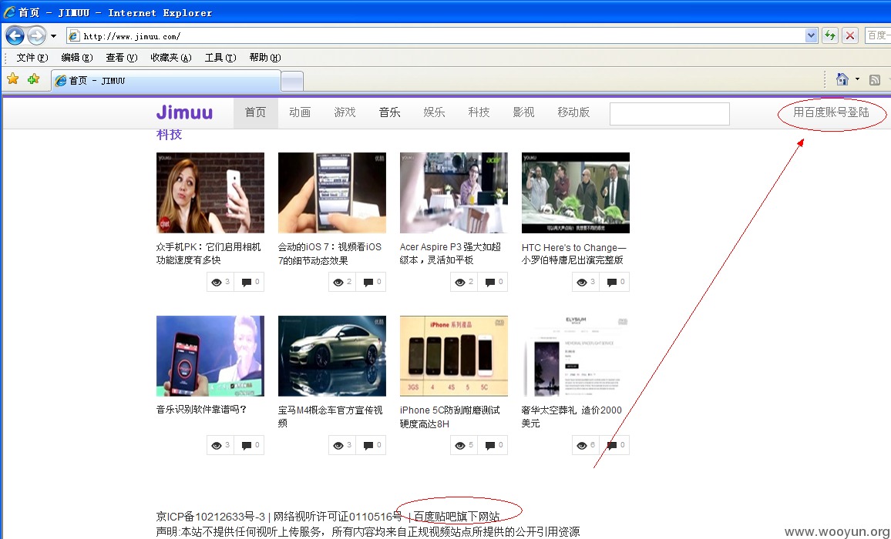Image resolution: width=891 pixels, height=539 pixels.
Task: Click the iPhone 5C防刮耐磨测试 title
Action: click(x=450, y=417)
